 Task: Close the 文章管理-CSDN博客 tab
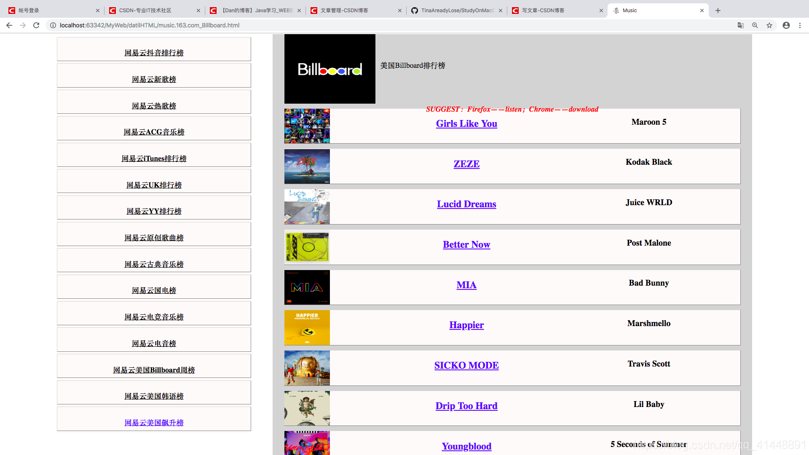pyautogui.click(x=400, y=11)
